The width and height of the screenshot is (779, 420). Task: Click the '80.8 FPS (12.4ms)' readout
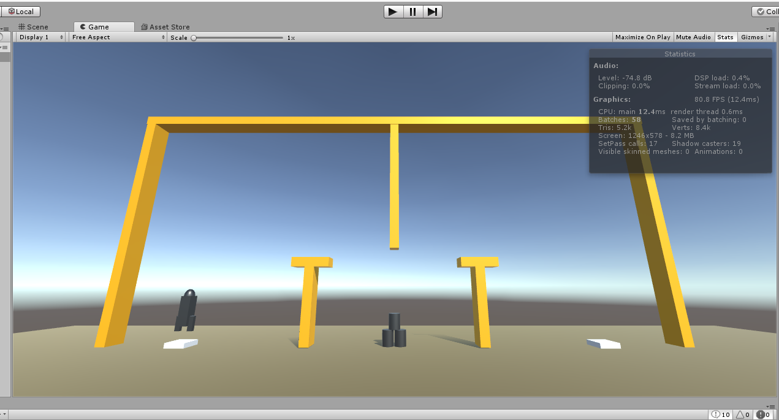click(x=726, y=99)
